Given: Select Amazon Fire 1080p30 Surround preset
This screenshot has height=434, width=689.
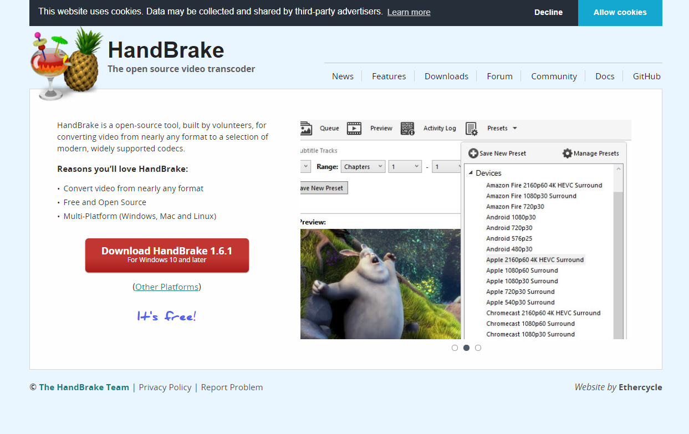Looking at the screenshot, I should click(x=531, y=196).
